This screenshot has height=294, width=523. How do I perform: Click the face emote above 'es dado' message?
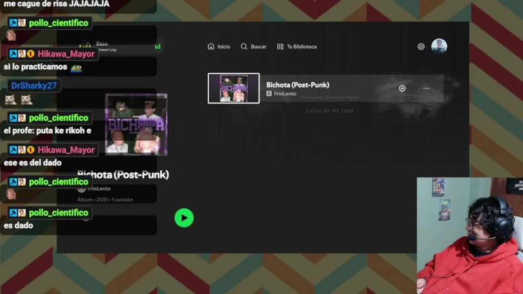click(11, 194)
